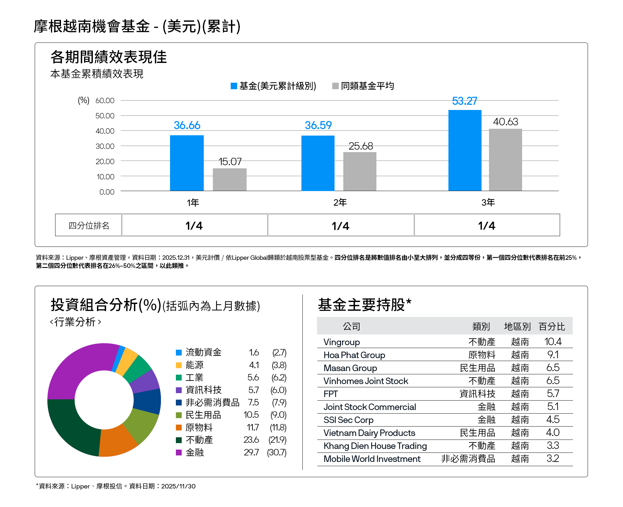The image size is (623, 507).
Task: Click the gray peer average legend square
Action: pos(335,86)
